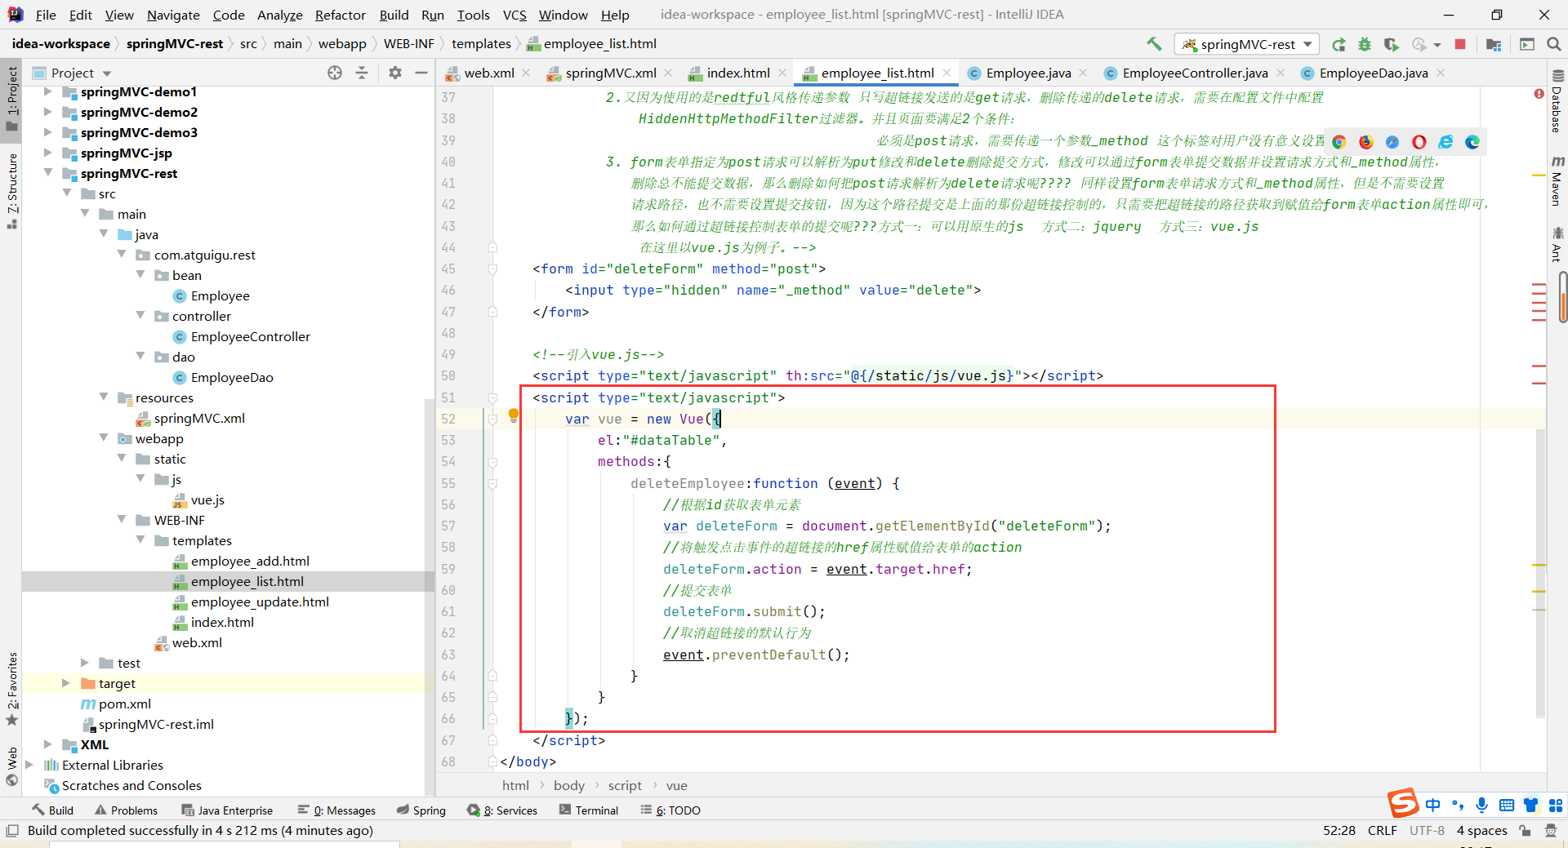Open the springMVC-rest run configuration dropdown
The width and height of the screenshot is (1568, 848).
pos(1247,44)
